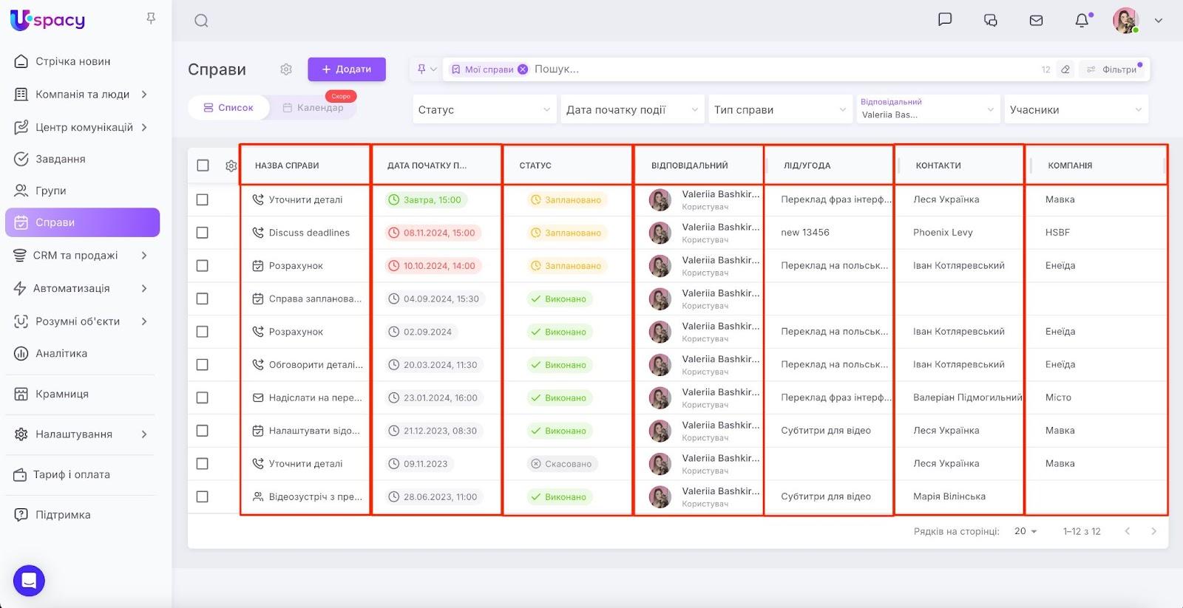Click phone icon of Discuss deadlines row
Viewport: 1183px width, 608px height.
[x=258, y=233]
